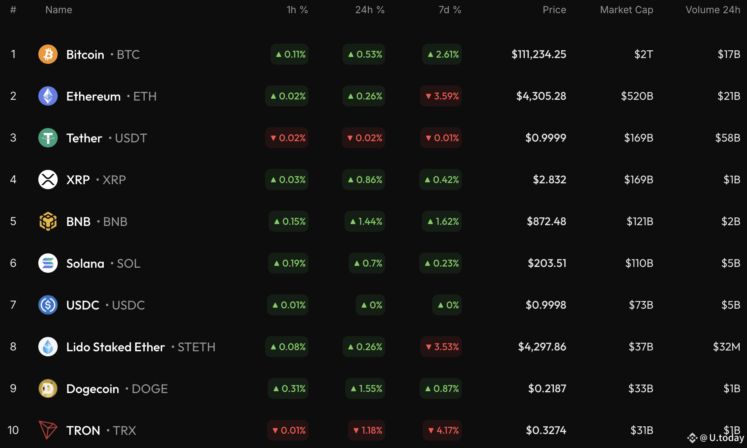Click Ethereum's 24h volume $21B

pyautogui.click(x=729, y=96)
